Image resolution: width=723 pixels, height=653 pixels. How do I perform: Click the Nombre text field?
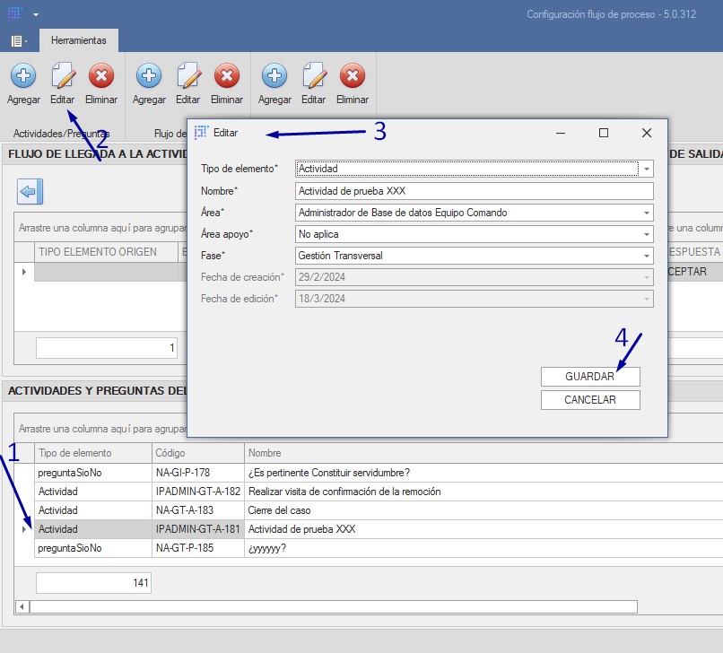tap(474, 191)
